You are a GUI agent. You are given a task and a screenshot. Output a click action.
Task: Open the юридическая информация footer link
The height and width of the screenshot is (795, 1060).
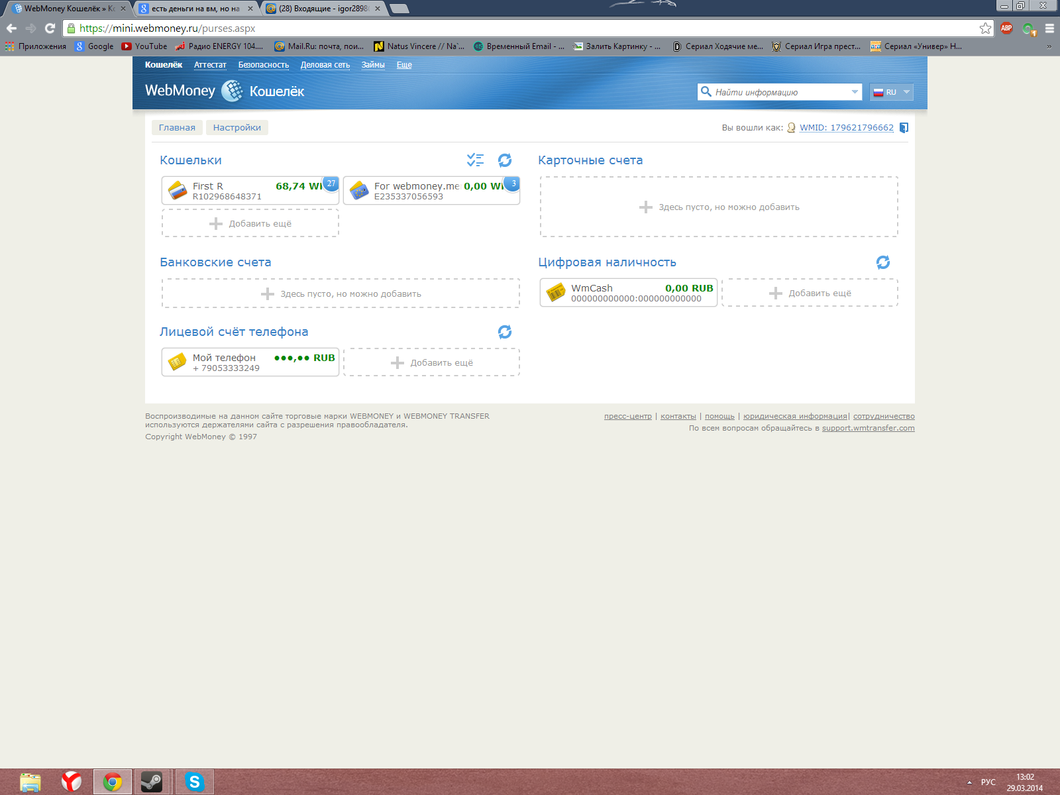tap(795, 416)
